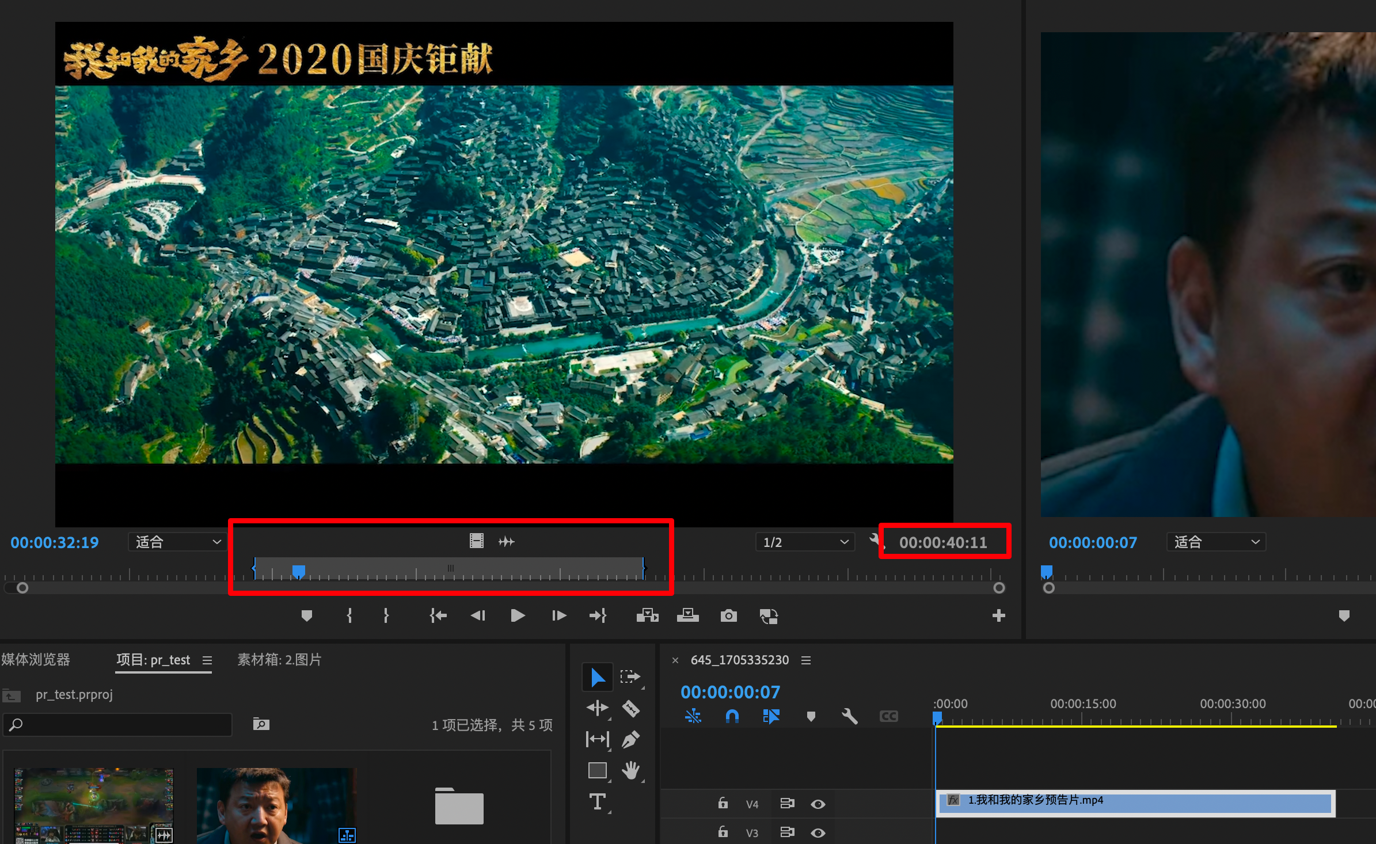Select the Type tool

(x=597, y=801)
